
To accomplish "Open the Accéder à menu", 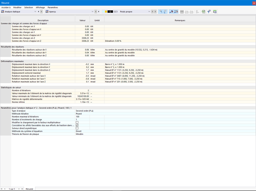I will [x=6, y=7].
